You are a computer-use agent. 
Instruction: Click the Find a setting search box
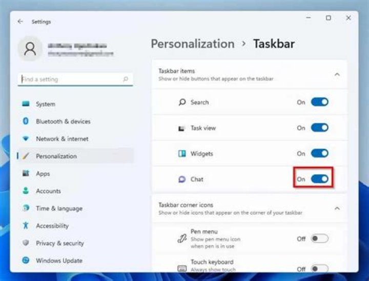75,79
